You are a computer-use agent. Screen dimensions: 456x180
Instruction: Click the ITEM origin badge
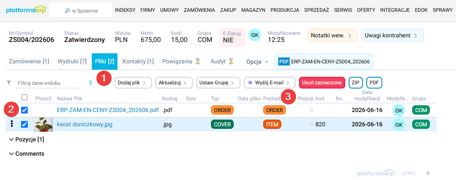tap(272, 124)
